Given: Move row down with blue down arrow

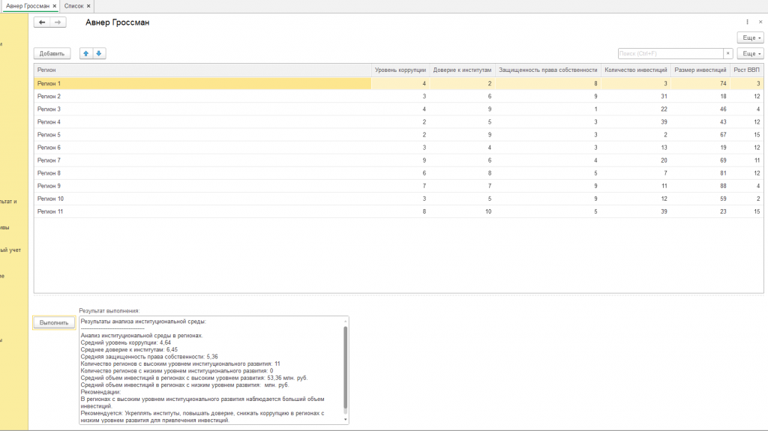Looking at the screenshot, I should click(x=99, y=53).
